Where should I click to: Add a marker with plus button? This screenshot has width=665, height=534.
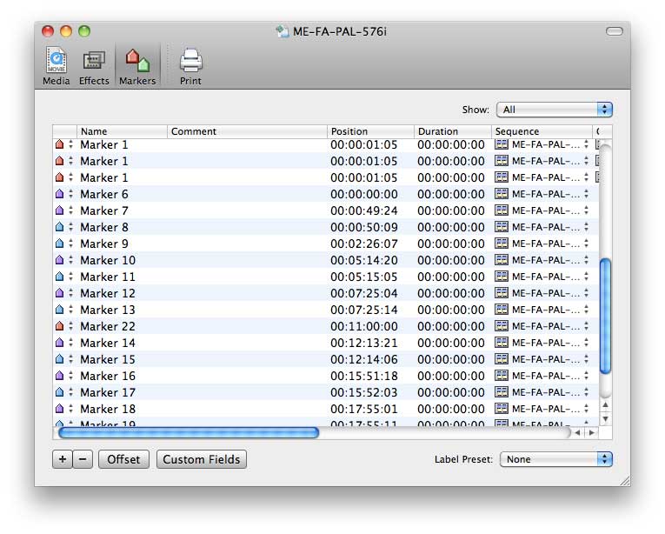pyautogui.click(x=62, y=459)
